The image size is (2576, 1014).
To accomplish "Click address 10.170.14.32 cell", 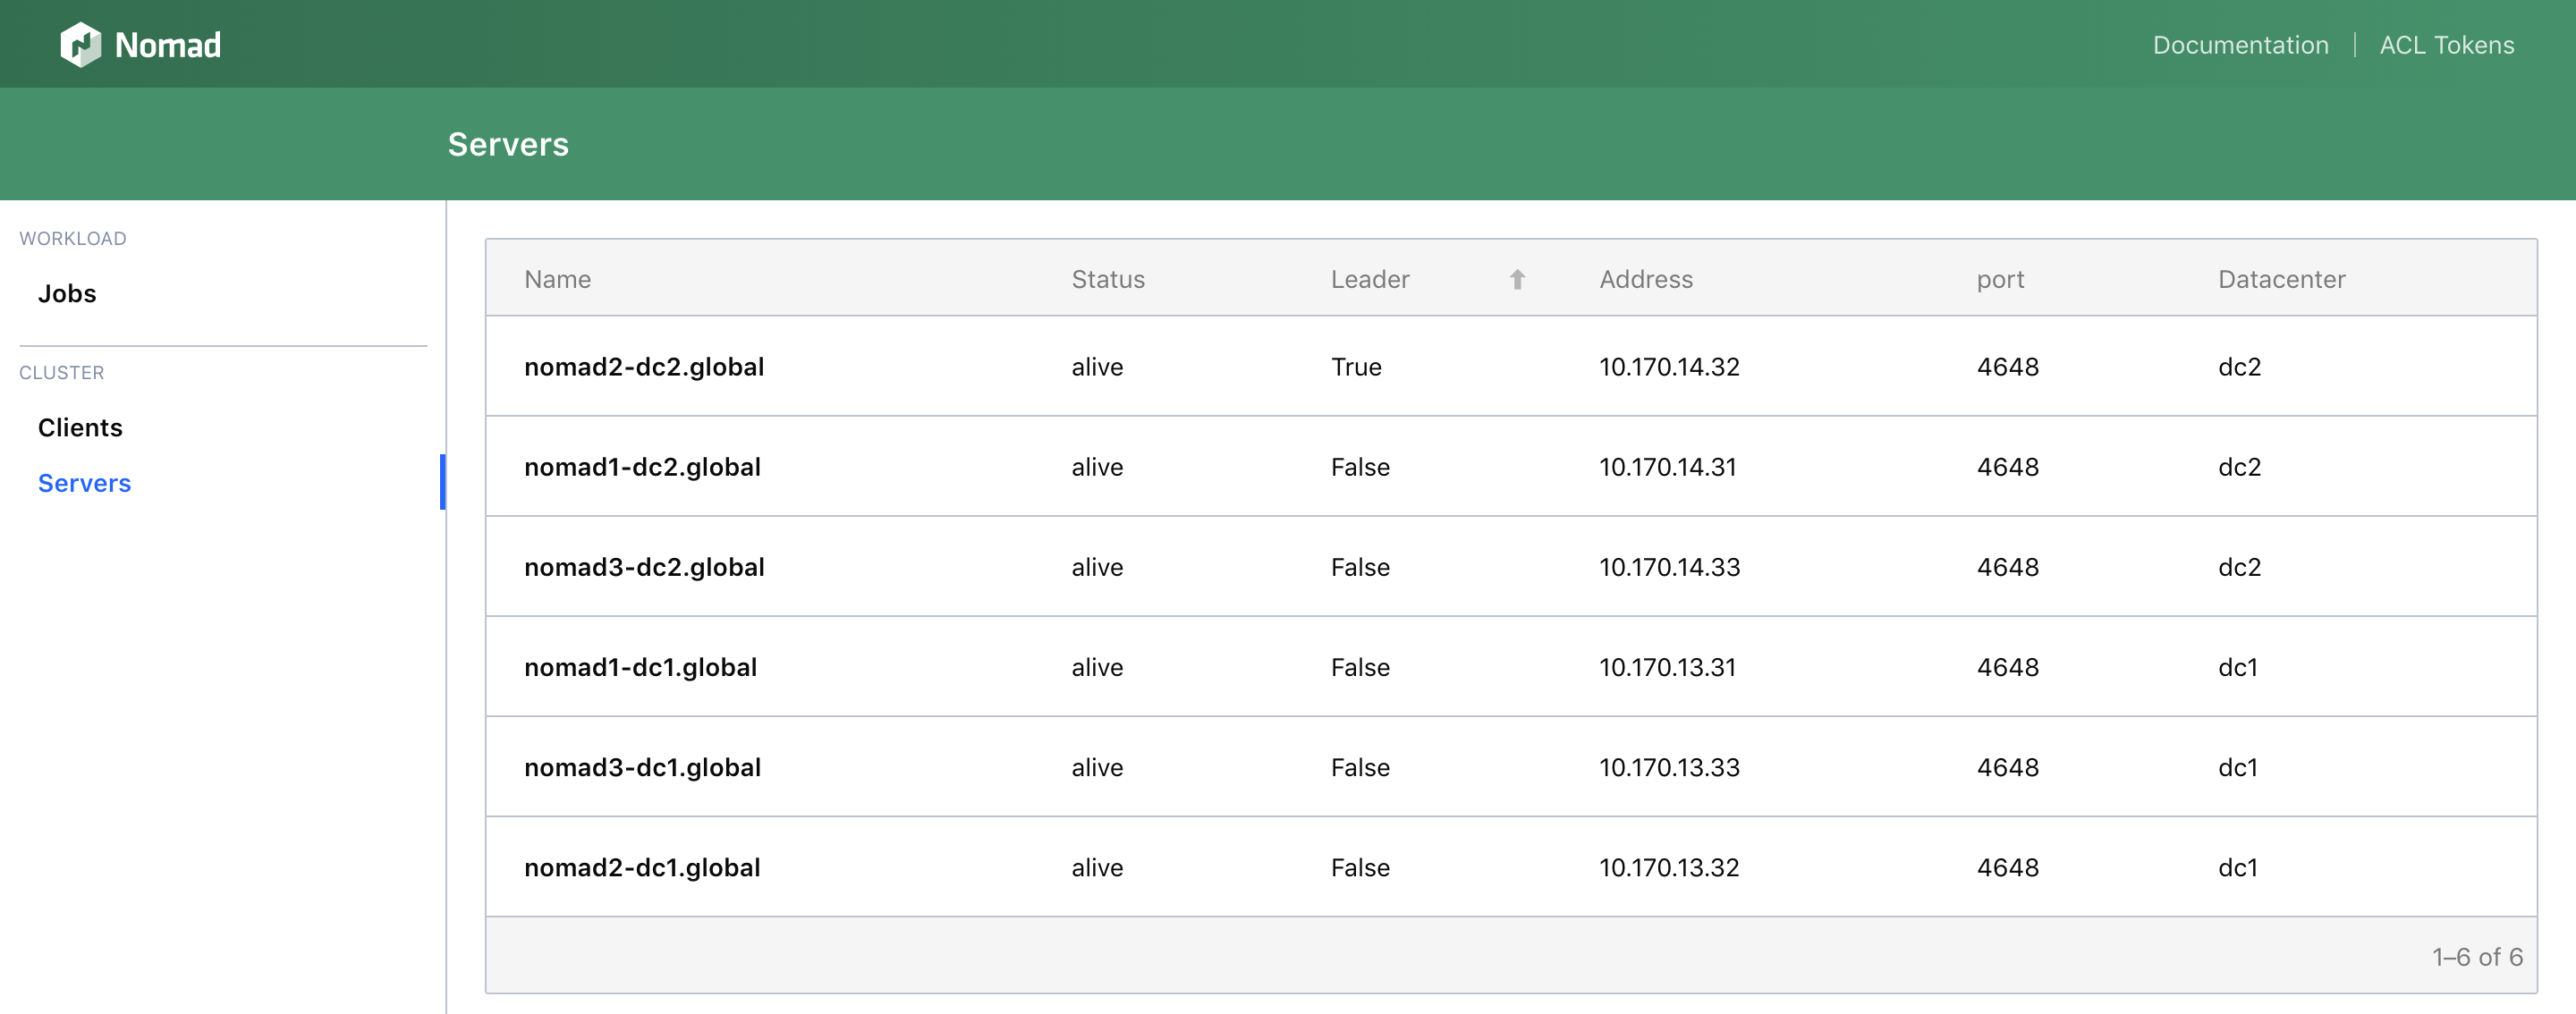I will coord(1668,367).
